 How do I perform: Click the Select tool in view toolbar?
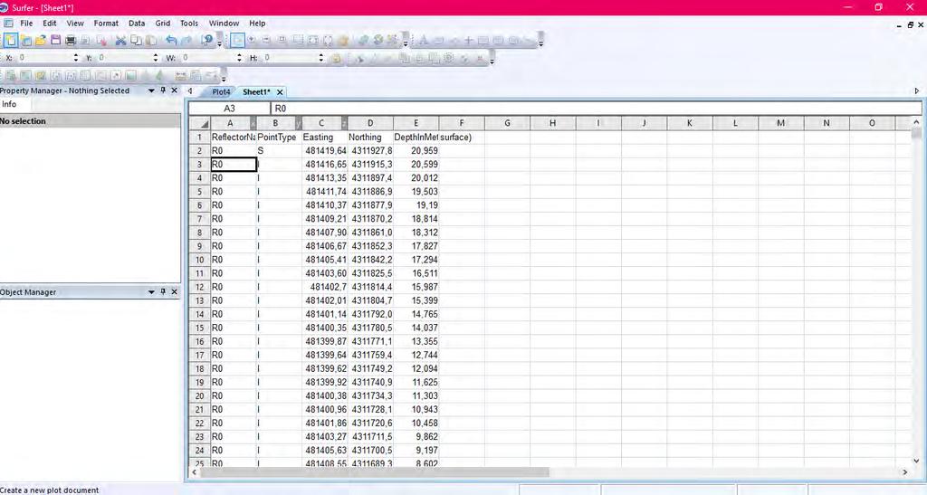(x=237, y=40)
